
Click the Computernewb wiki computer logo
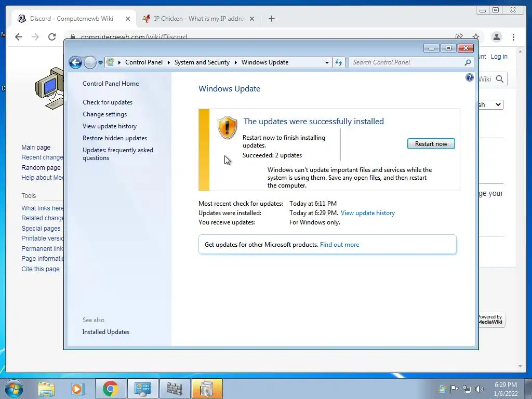(49, 88)
